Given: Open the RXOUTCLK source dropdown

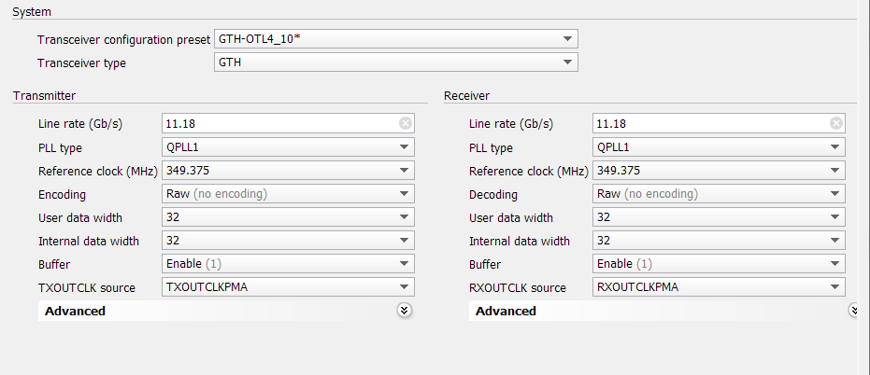Looking at the screenshot, I should click(720, 287).
